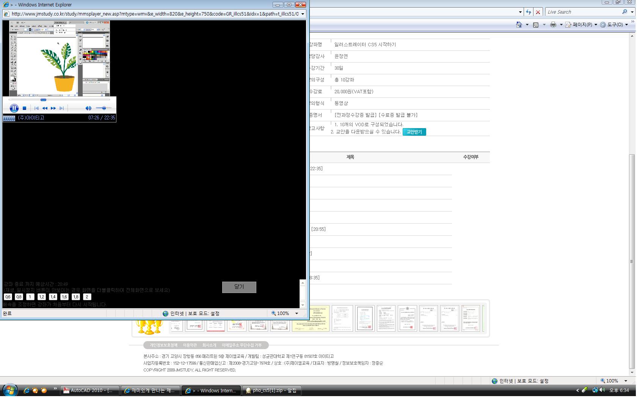Click the red stop button in main browser
The image size is (637, 398).
pyautogui.click(x=538, y=12)
